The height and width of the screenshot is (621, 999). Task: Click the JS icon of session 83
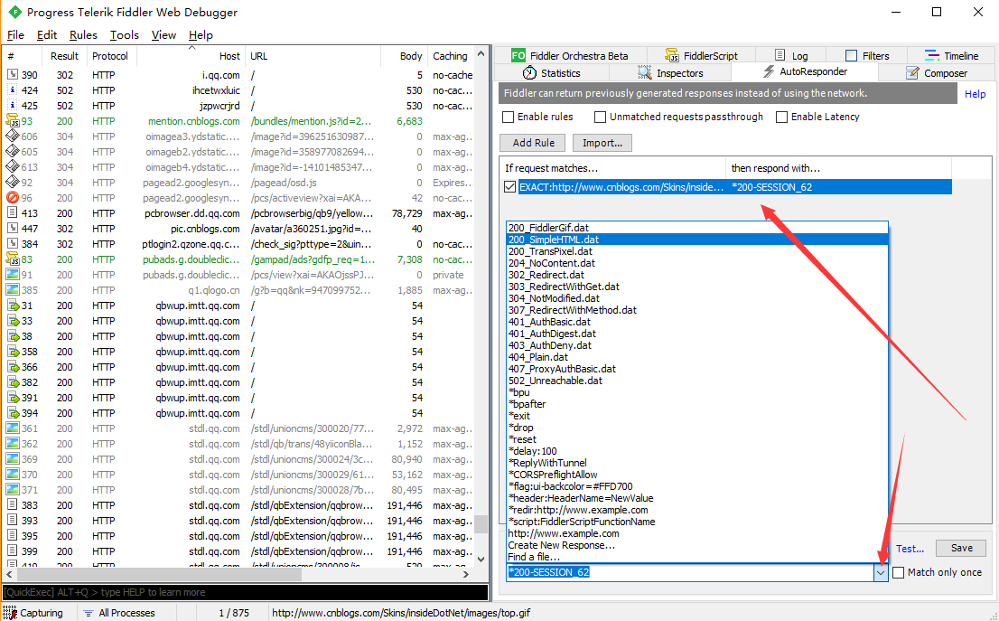(x=13, y=259)
